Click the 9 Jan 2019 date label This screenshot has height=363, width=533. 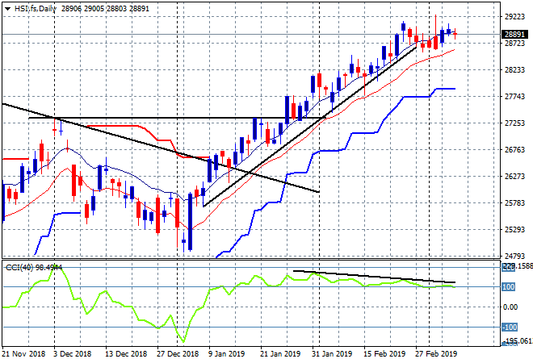point(226,354)
